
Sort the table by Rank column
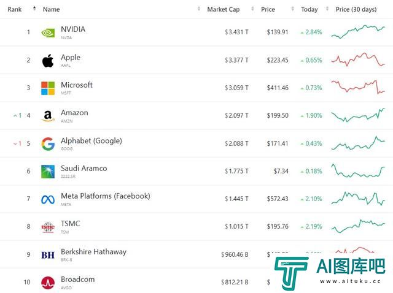(15, 9)
